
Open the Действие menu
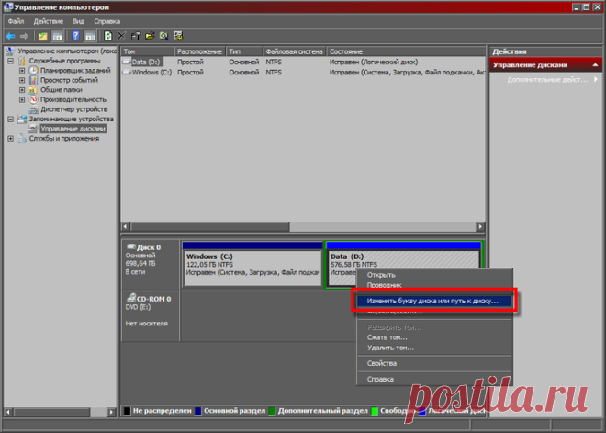49,21
